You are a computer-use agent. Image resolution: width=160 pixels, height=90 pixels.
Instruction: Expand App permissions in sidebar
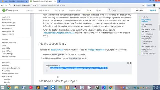[1, 34]
